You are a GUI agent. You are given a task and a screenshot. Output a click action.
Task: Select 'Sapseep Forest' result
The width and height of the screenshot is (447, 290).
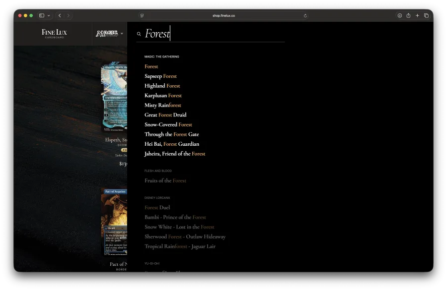tap(160, 76)
